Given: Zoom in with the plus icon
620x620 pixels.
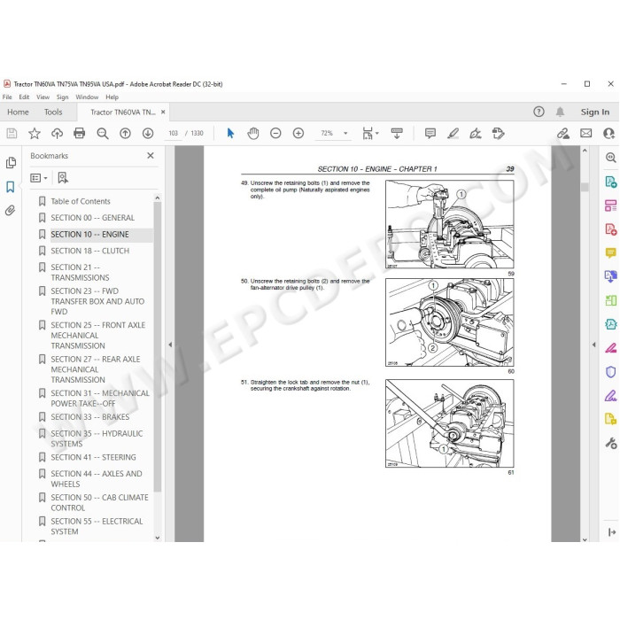Looking at the screenshot, I should click(298, 133).
